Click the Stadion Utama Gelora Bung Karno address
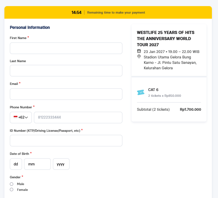 170,62
